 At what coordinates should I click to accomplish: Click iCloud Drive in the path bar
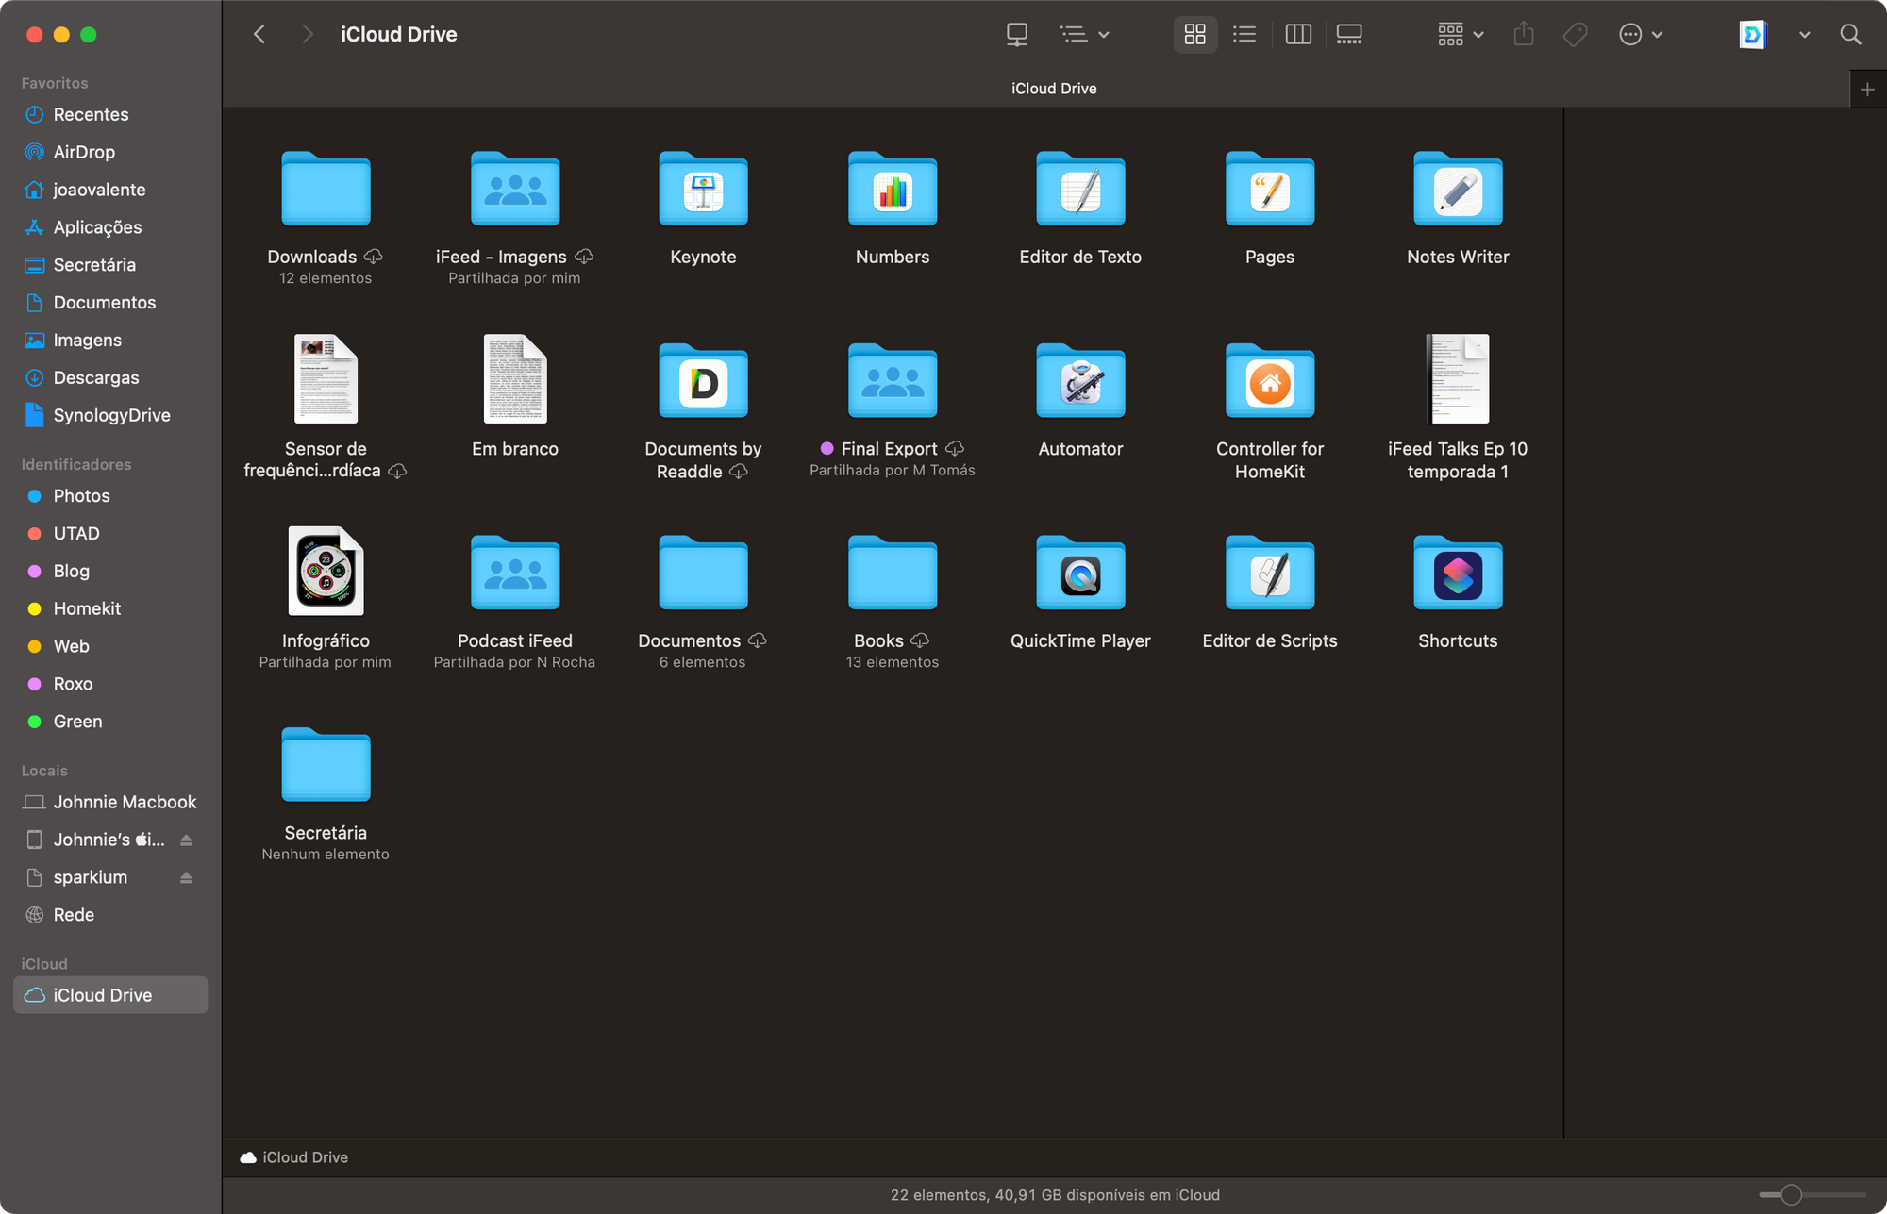(x=294, y=1157)
